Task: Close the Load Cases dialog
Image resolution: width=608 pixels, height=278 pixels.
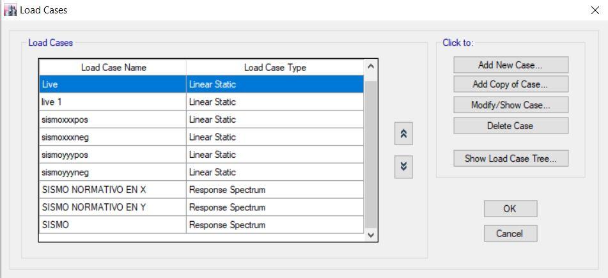Action: 595,10
